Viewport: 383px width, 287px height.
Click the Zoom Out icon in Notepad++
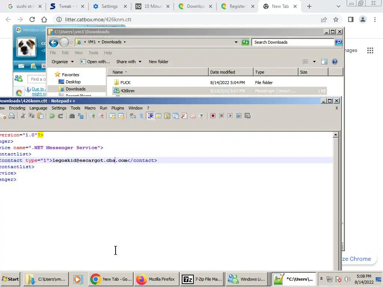[101, 116]
